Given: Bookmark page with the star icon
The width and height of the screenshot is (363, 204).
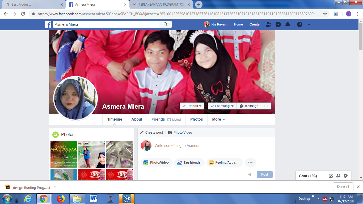Looking at the screenshot, I should (325, 14).
